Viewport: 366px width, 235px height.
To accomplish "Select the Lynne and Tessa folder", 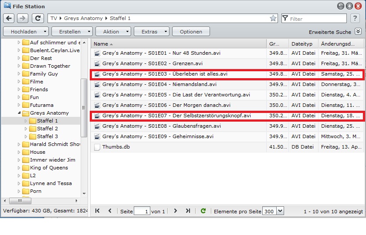I will coord(51,183).
